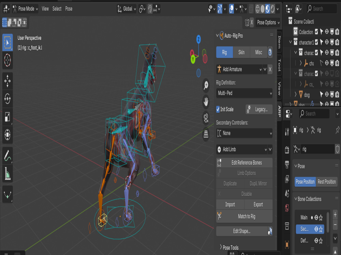The image size is (341, 255).
Task: Select the Annotate tool
Action: 8,155
